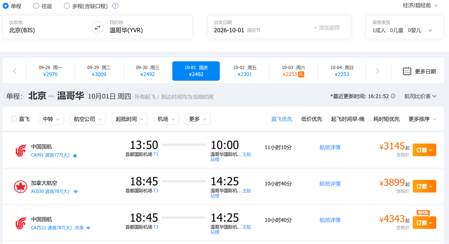This screenshot has height=244, width=449.
Task: Show next dates with right arrow
Action: pyautogui.click(x=377, y=71)
